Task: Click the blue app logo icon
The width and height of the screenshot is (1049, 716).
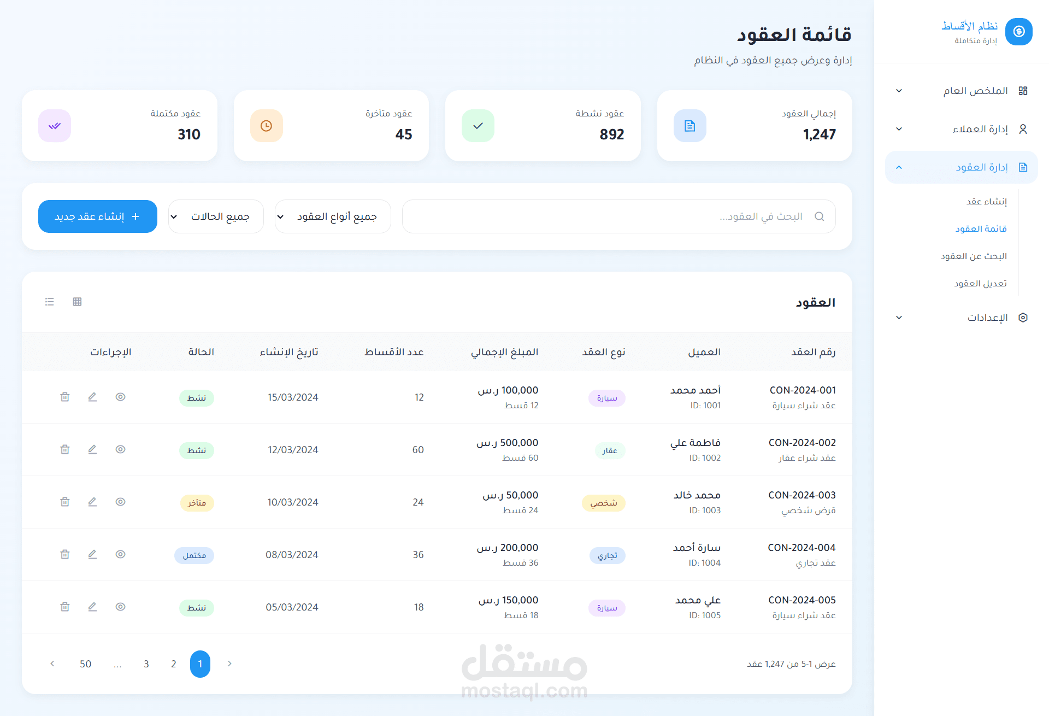Action: point(1018,32)
